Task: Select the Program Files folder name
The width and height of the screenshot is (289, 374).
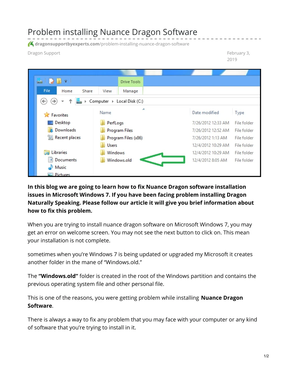Action: (120, 130)
